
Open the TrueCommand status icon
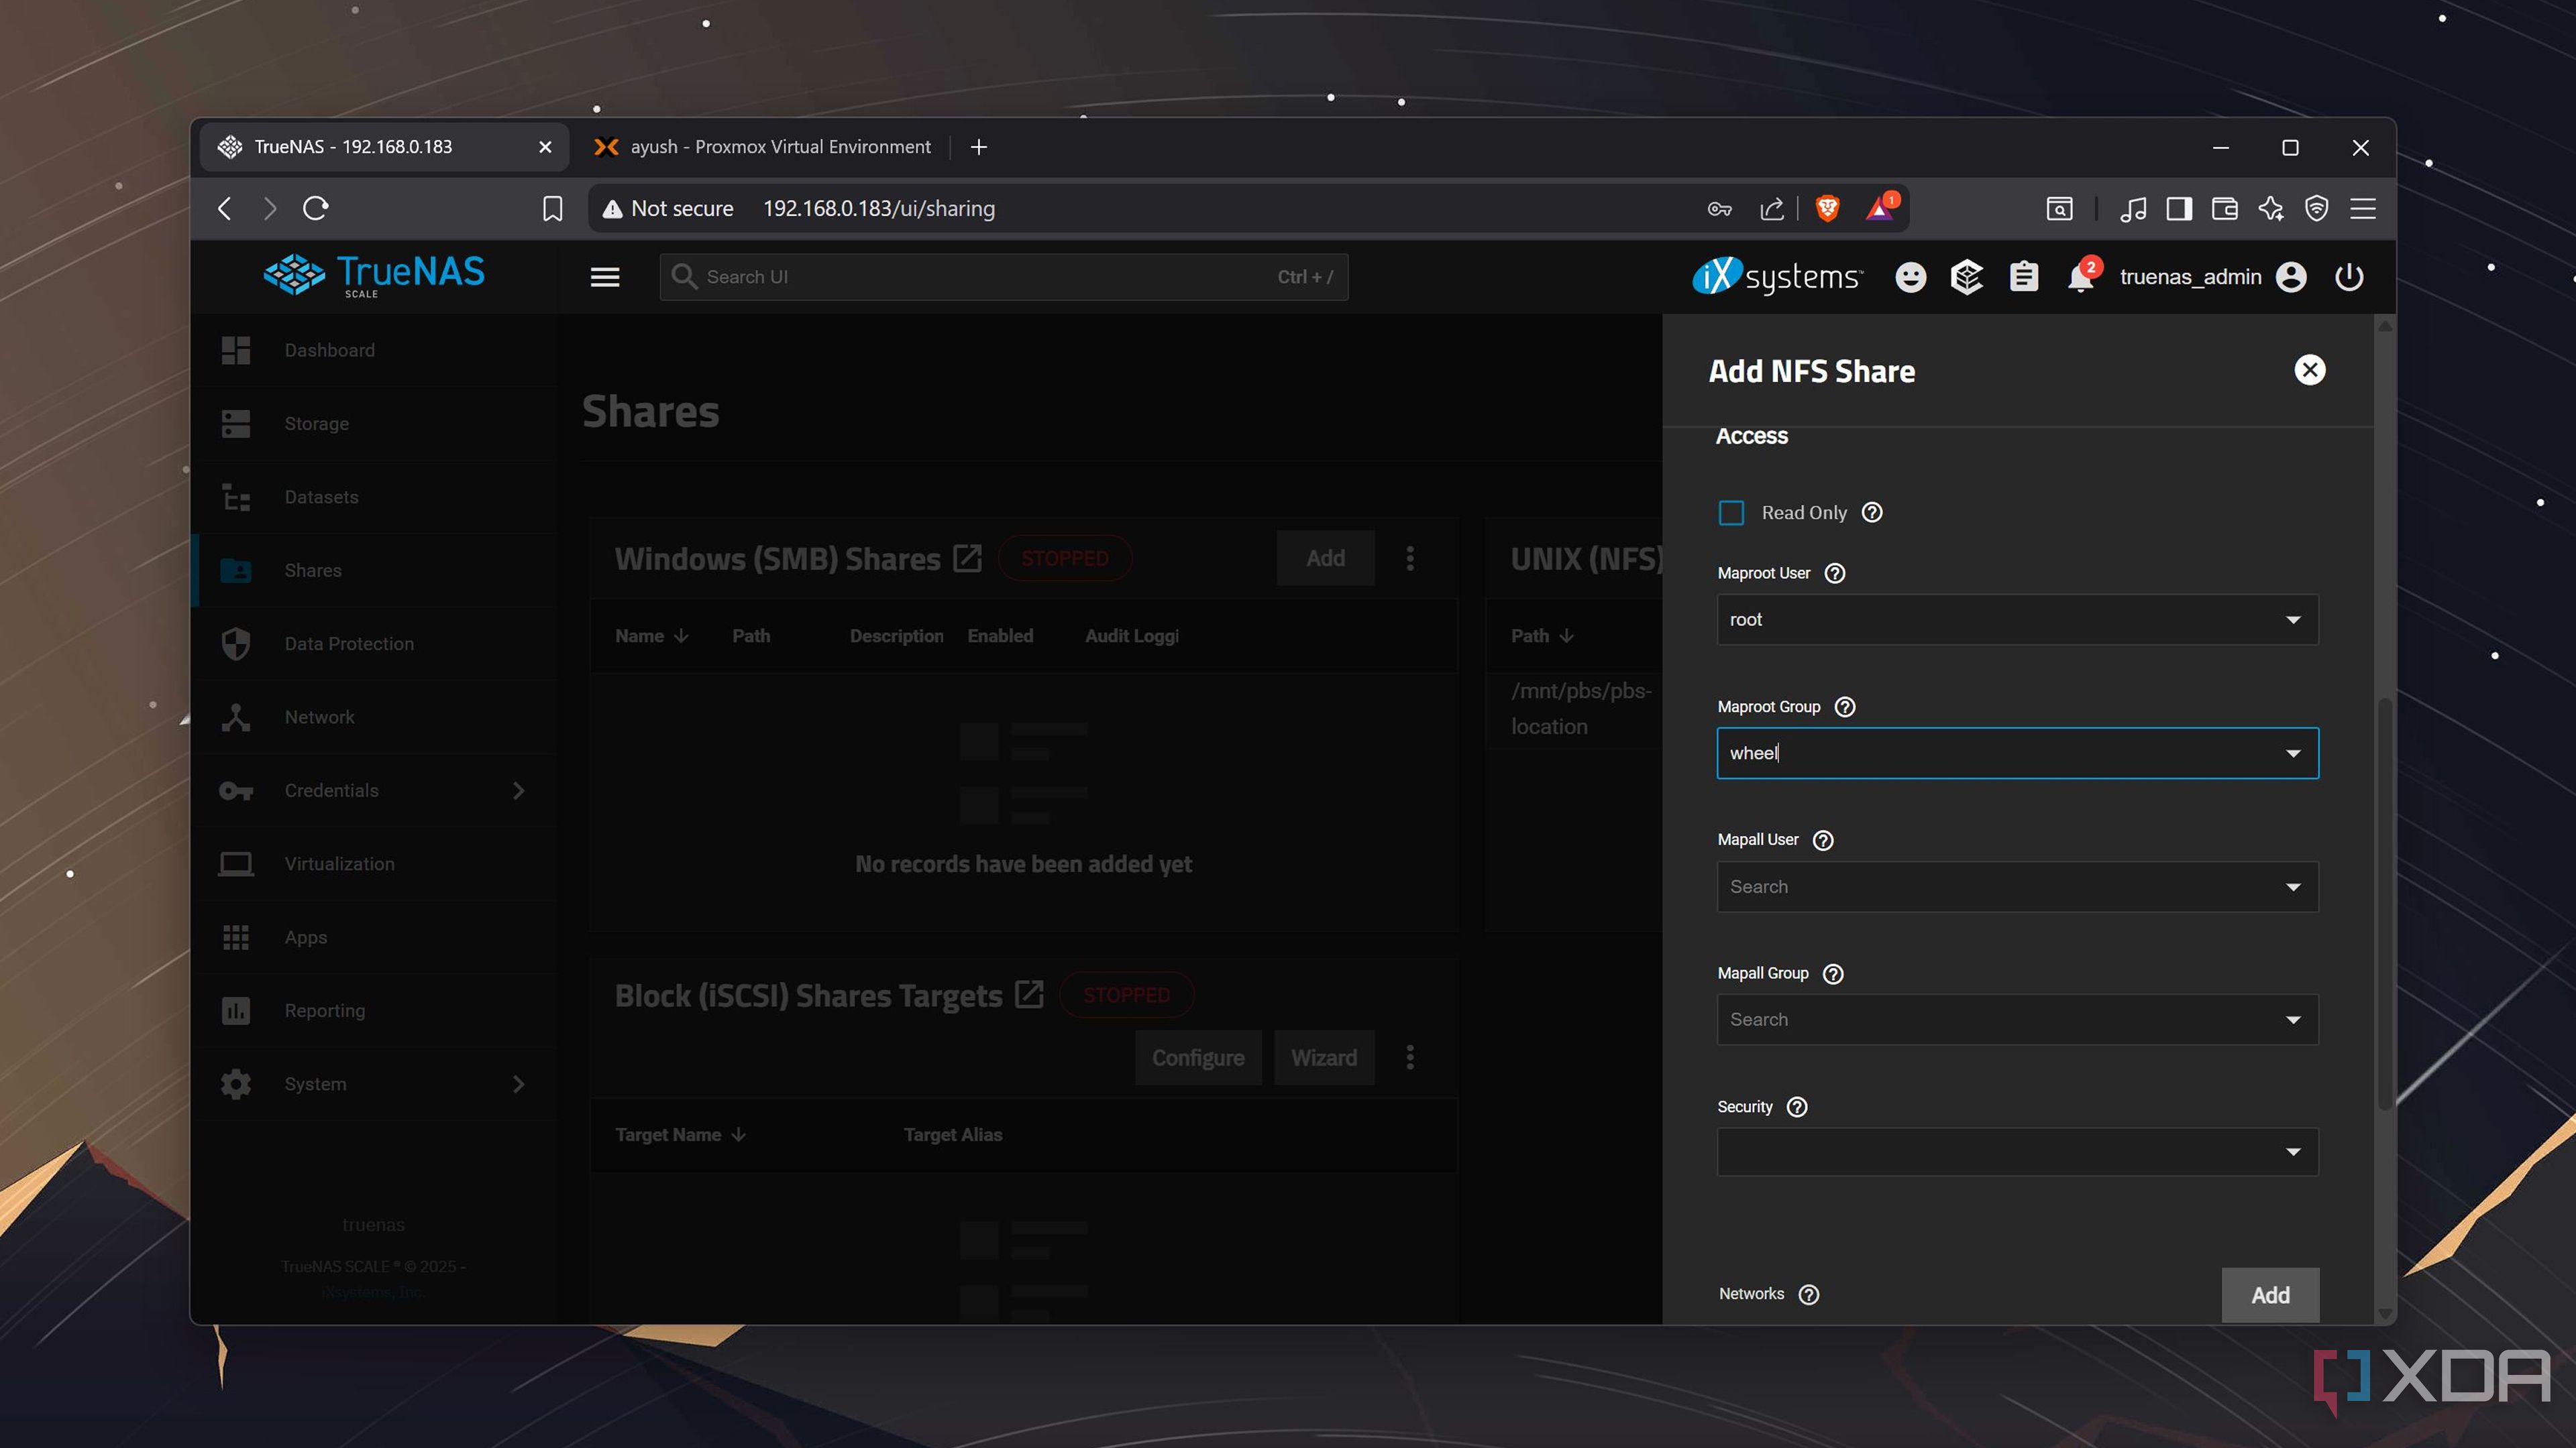(x=1966, y=278)
